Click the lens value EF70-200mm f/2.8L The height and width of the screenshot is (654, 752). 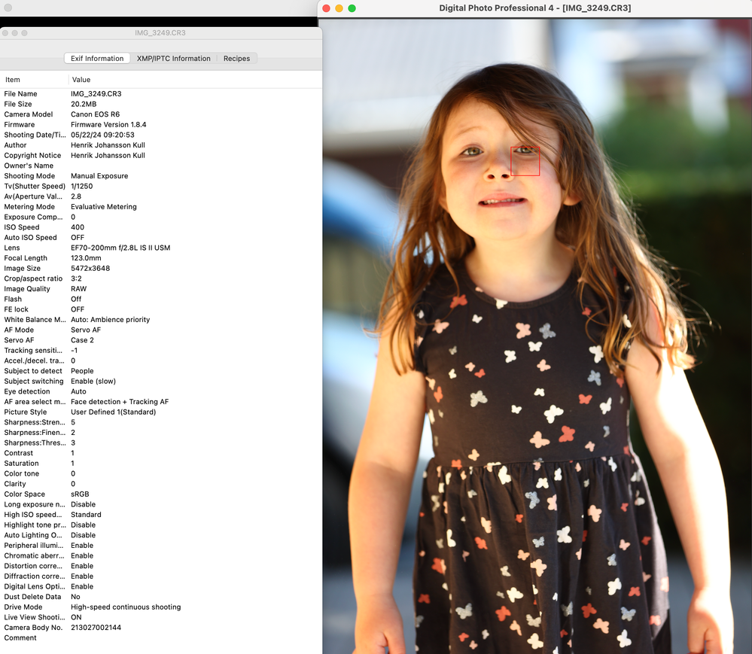(x=120, y=248)
